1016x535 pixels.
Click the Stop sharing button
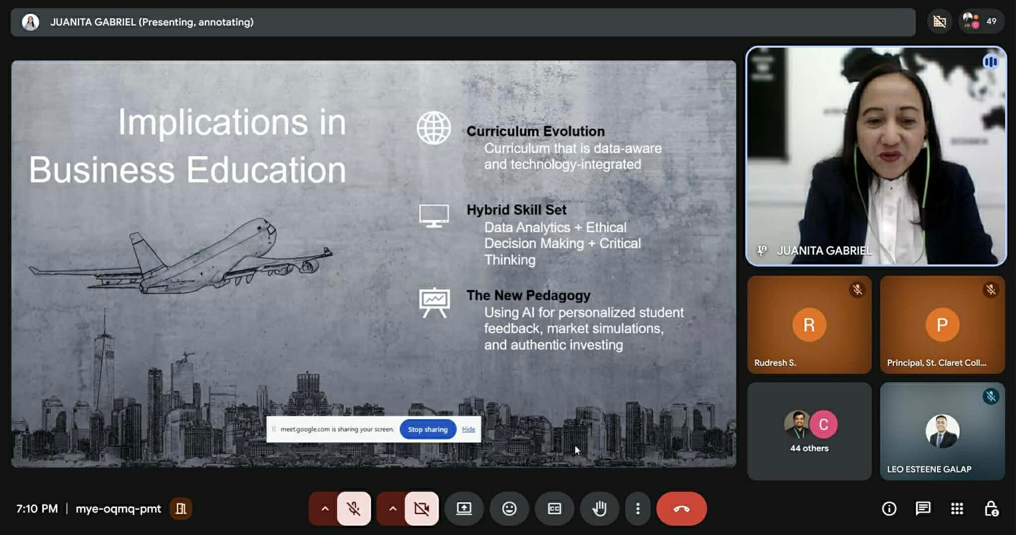(x=428, y=429)
